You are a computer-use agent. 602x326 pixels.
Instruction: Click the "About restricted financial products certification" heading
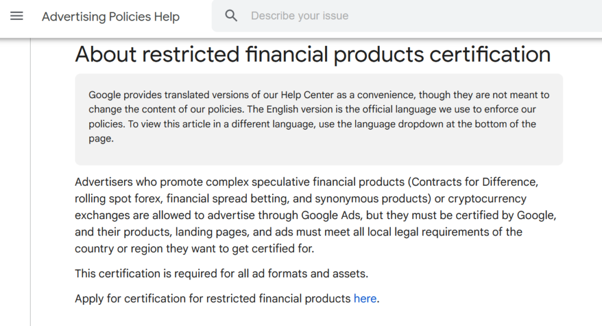click(313, 54)
